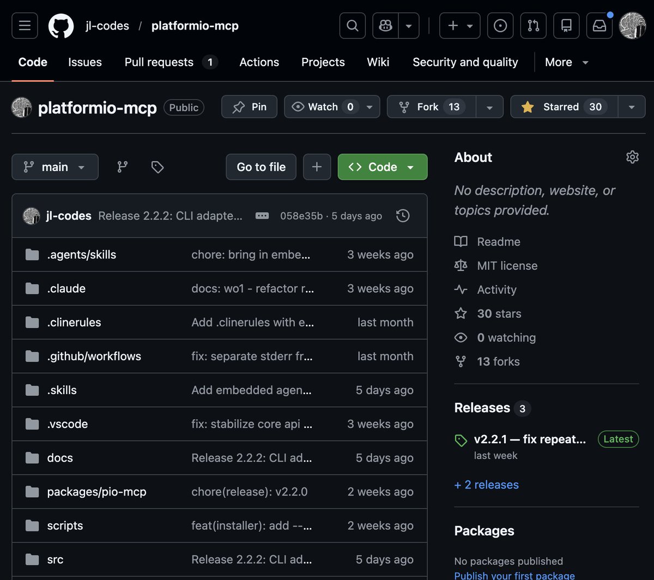Screen dimensions: 654x580
Task: Open the .github/workflows folder
Action: click(x=94, y=356)
